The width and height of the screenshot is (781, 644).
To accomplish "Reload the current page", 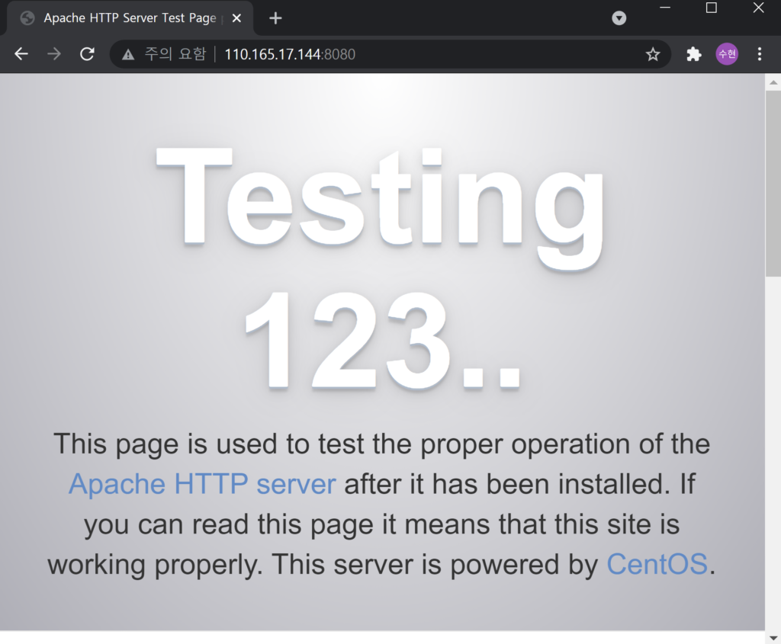I will (87, 54).
